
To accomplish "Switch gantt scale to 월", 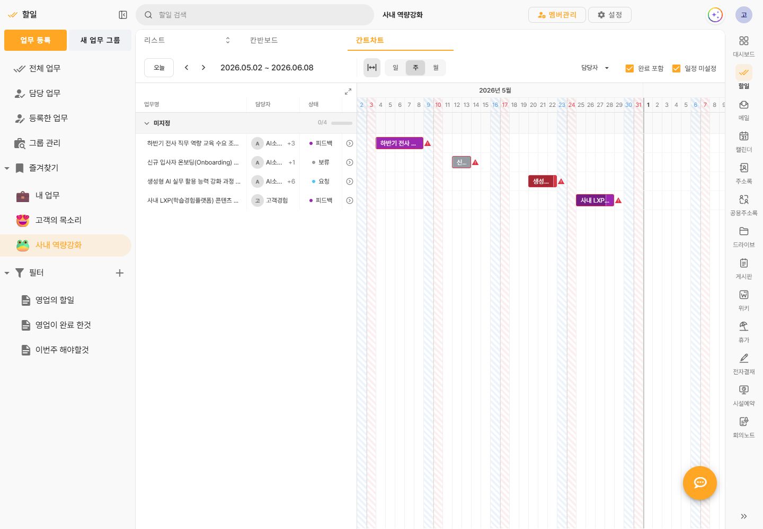I will [436, 68].
